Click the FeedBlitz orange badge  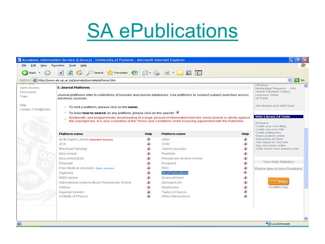tap(278, 181)
